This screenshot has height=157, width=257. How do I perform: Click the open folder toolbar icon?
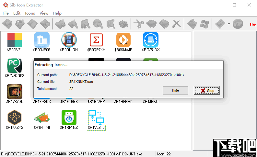pos(20,24)
